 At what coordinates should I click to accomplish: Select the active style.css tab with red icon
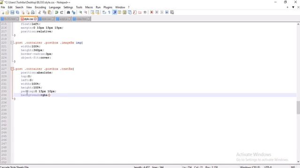coord(29,19)
